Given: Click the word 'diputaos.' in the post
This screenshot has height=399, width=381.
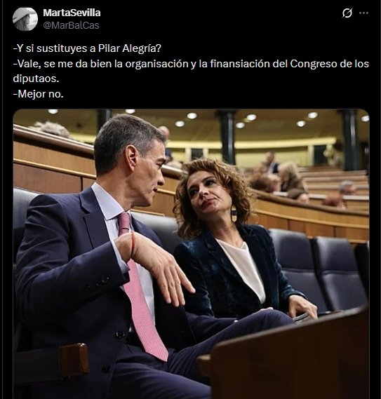Looking at the screenshot, I should (x=36, y=79).
